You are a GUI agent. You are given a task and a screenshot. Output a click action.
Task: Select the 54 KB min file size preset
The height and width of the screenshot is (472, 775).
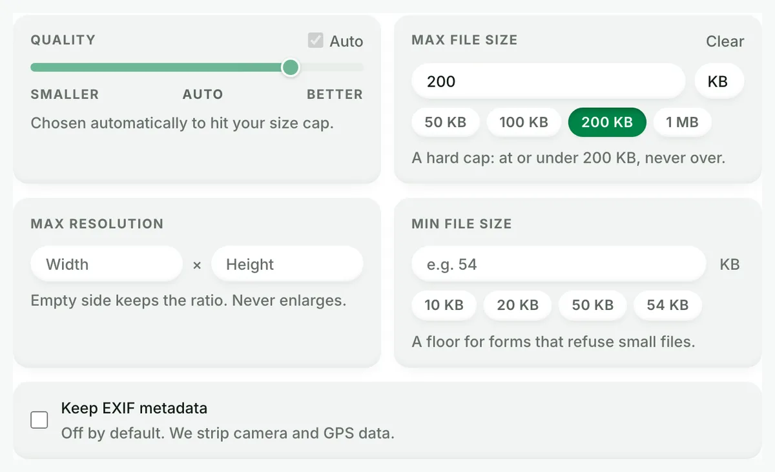point(668,305)
